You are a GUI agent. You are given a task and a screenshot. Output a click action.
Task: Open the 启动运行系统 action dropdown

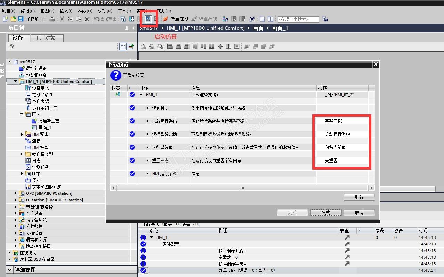coord(342,134)
